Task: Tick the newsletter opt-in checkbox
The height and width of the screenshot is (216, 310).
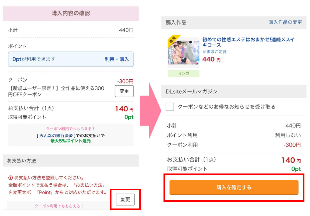Action: 170,107
